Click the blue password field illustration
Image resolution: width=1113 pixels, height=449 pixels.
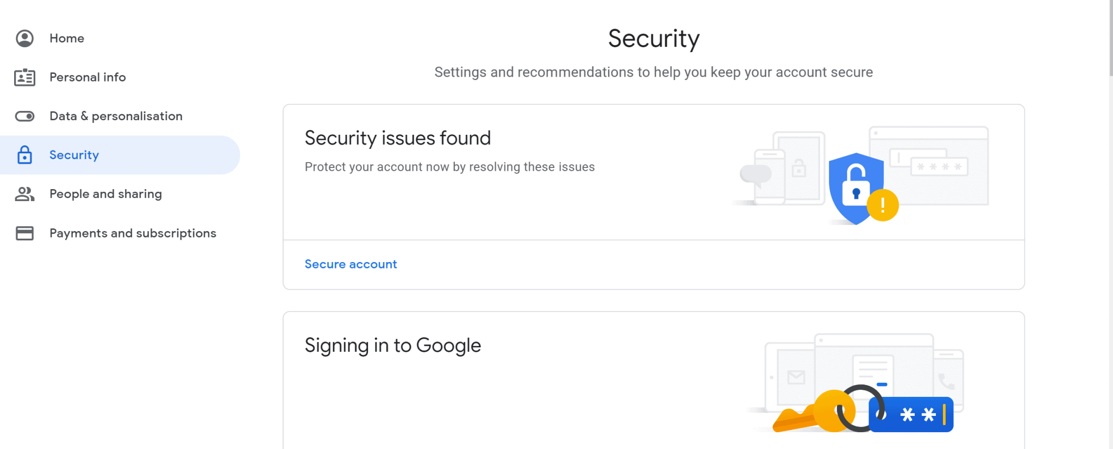click(x=911, y=415)
